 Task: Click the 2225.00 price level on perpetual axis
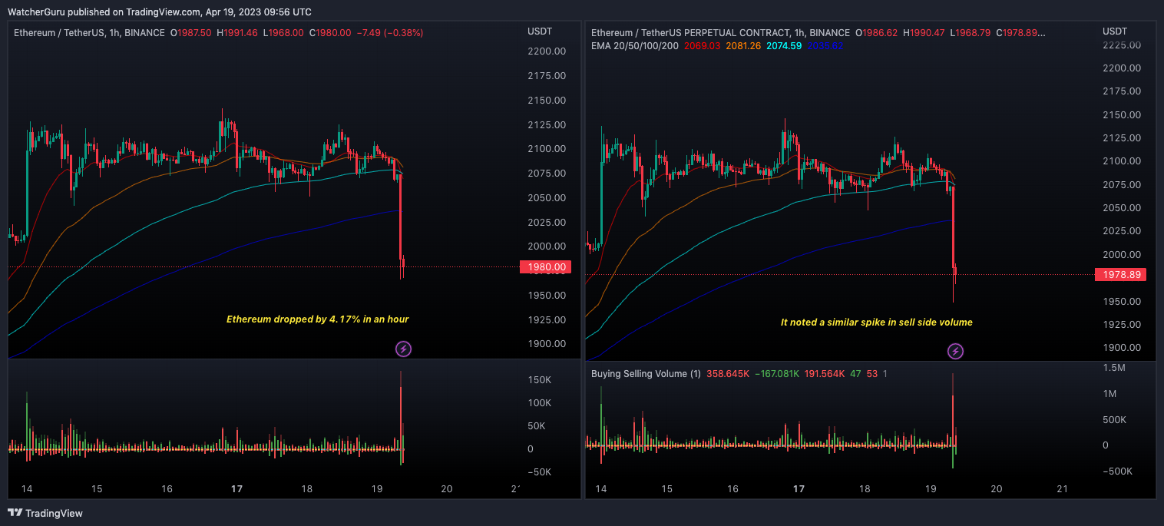pyautogui.click(x=1121, y=45)
